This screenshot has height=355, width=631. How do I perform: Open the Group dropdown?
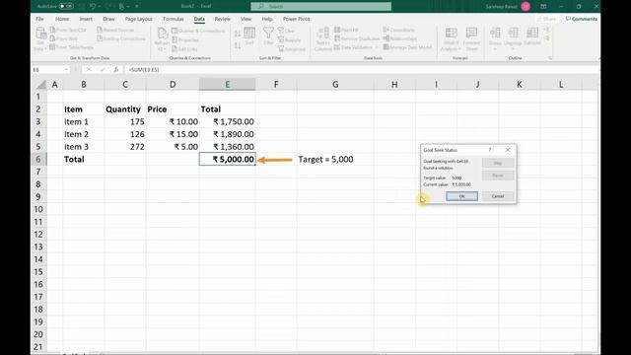pyautogui.click(x=495, y=39)
